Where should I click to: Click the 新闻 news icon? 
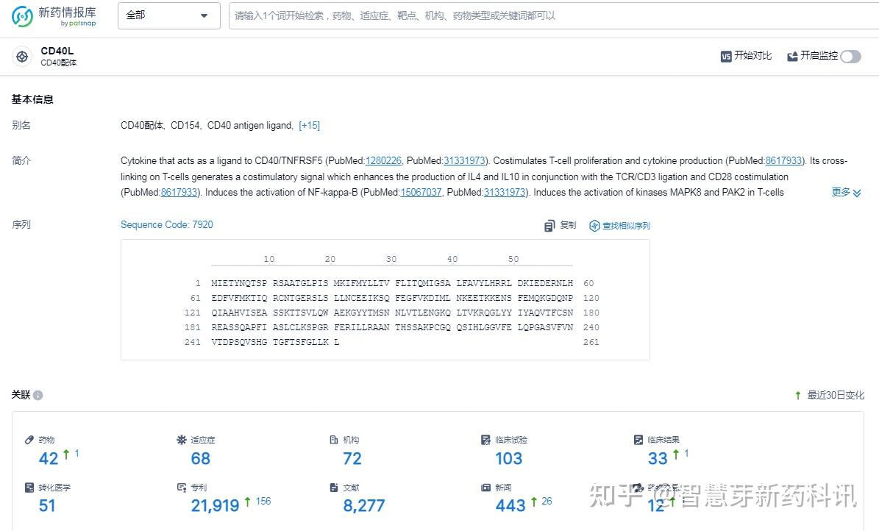pyautogui.click(x=485, y=488)
